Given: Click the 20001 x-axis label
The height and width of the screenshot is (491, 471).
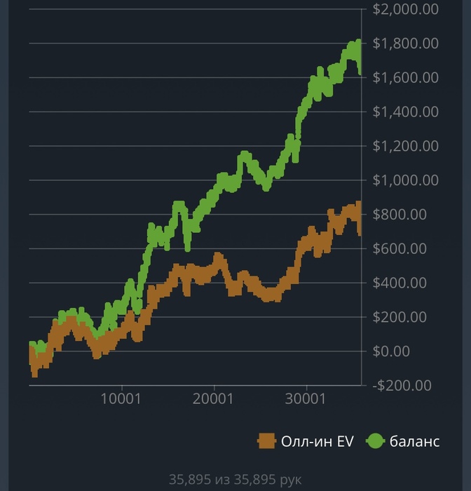Looking at the screenshot, I should coord(213,399).
